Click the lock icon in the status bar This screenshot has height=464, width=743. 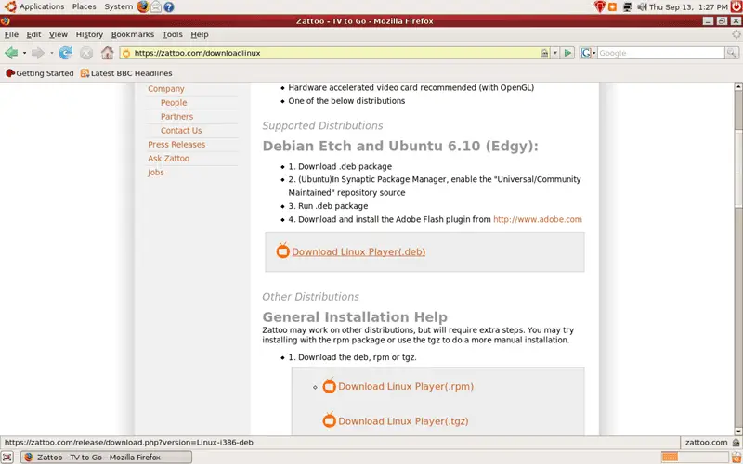(736, 443)
